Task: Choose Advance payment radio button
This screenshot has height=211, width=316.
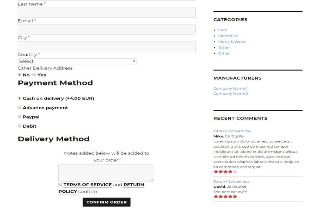Action: 20,108
